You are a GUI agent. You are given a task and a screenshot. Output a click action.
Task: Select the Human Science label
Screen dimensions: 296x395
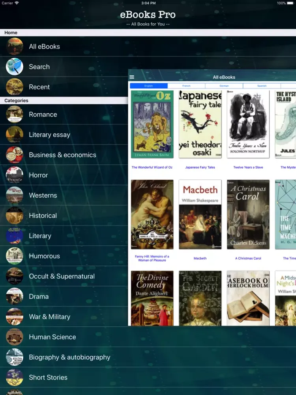click(x=52, y=337)
